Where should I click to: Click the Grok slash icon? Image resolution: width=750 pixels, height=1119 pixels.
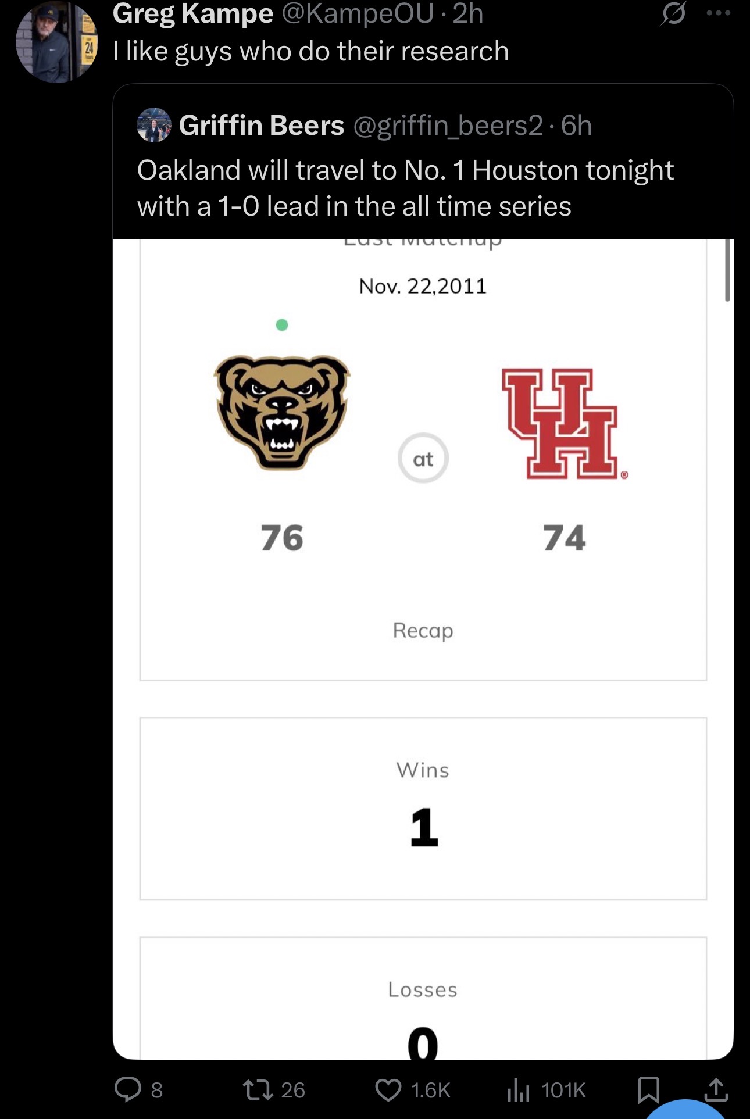click(673, 14)
